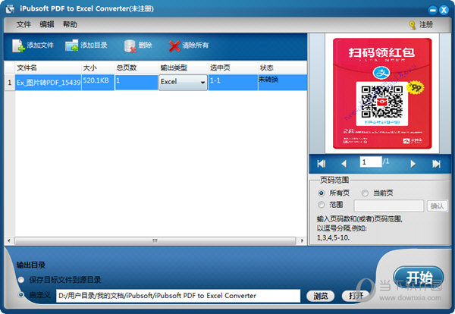The image size is (455, 314).
Task: Go to previous preview page
Action: (x=344, y=164)
